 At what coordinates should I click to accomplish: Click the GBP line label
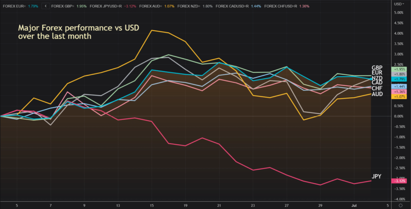[x=377, y=67]
